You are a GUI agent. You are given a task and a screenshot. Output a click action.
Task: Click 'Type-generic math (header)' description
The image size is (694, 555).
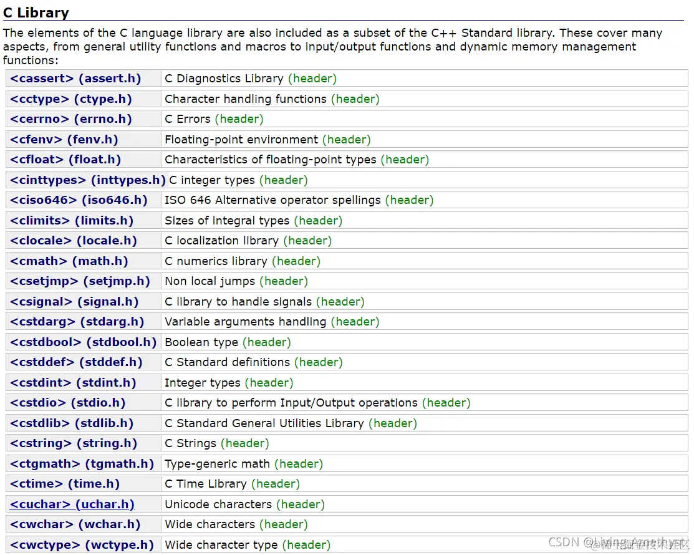[244, 463]
